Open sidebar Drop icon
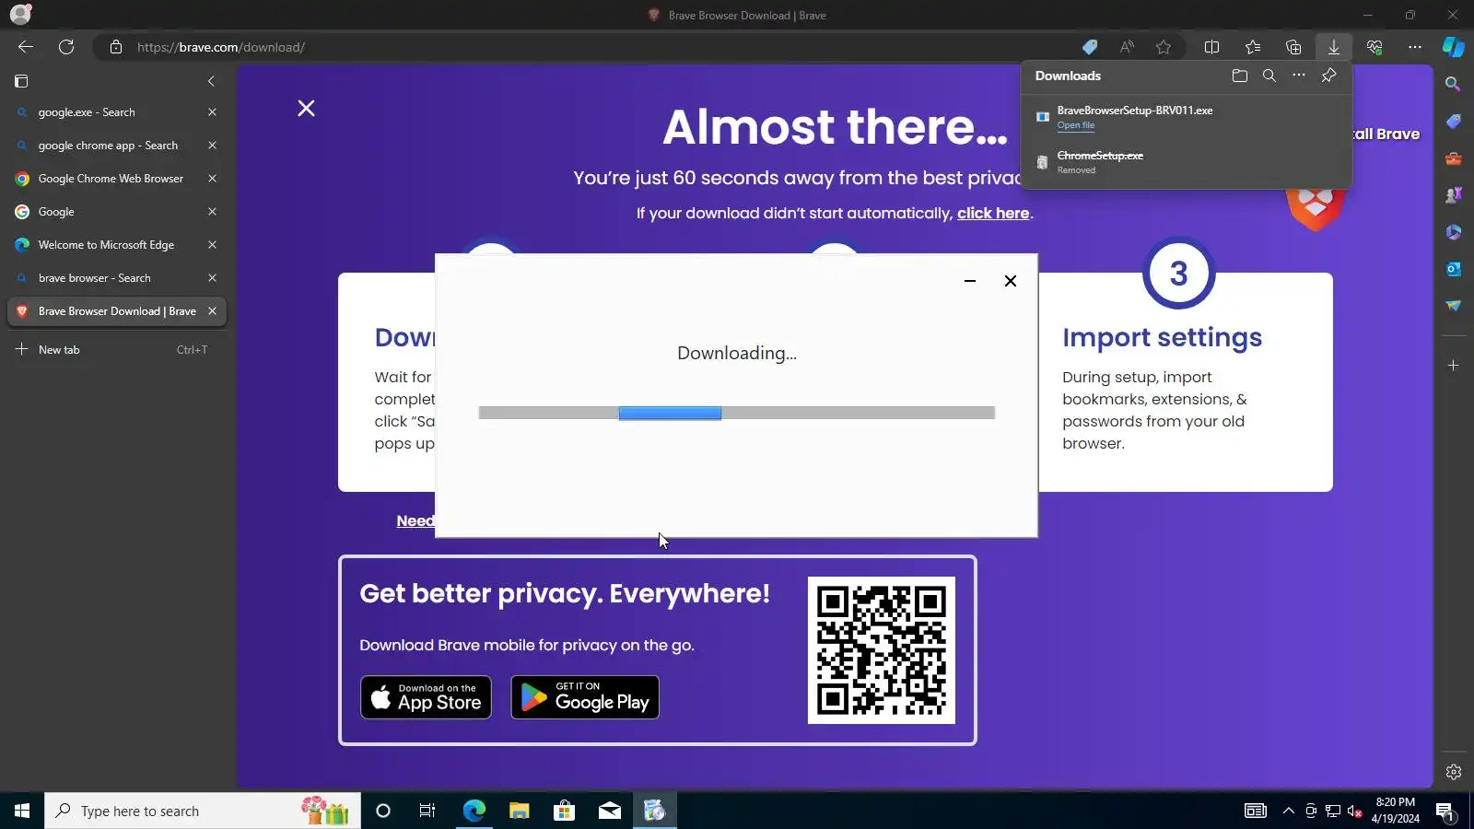Image resolution: width=1474 pixels, height=829 pixels. click(x=1454, y=306)
